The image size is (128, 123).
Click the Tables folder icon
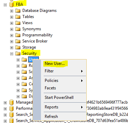(18, 17)
